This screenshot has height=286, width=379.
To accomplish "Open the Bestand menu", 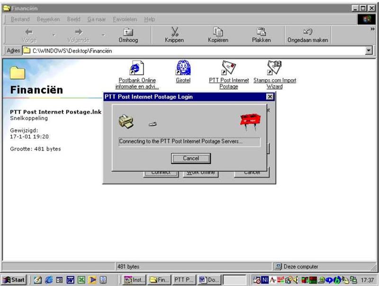I will [x=20, y=19].
